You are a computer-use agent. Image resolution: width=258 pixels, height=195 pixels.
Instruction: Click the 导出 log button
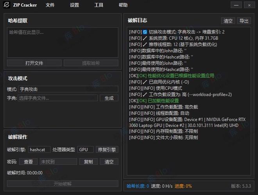(244, 21)
